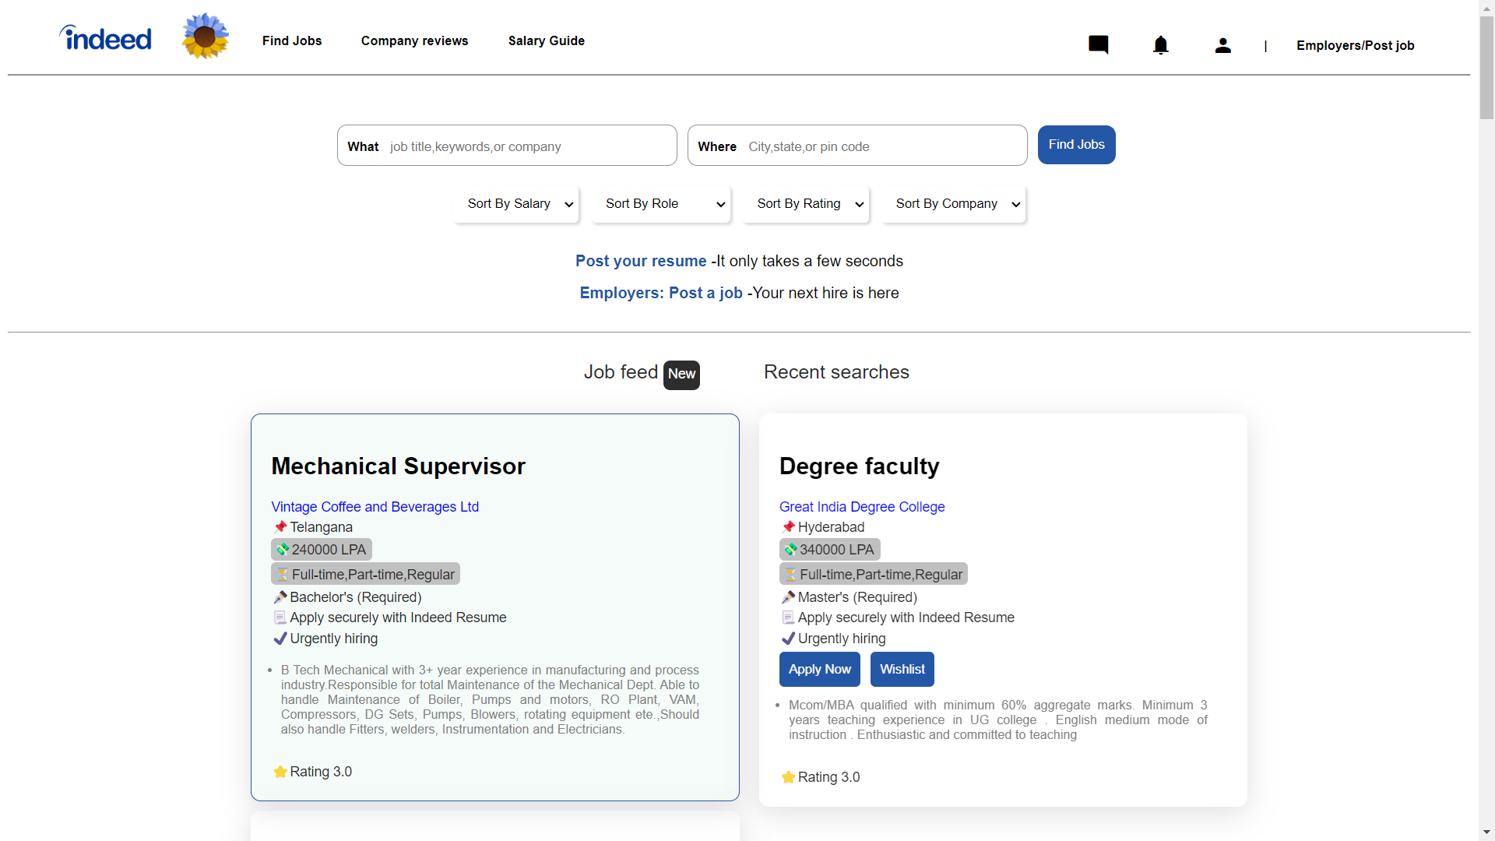Click the blue Find Jobs search button
The image size is (1495, 841).
(1077, 145)
